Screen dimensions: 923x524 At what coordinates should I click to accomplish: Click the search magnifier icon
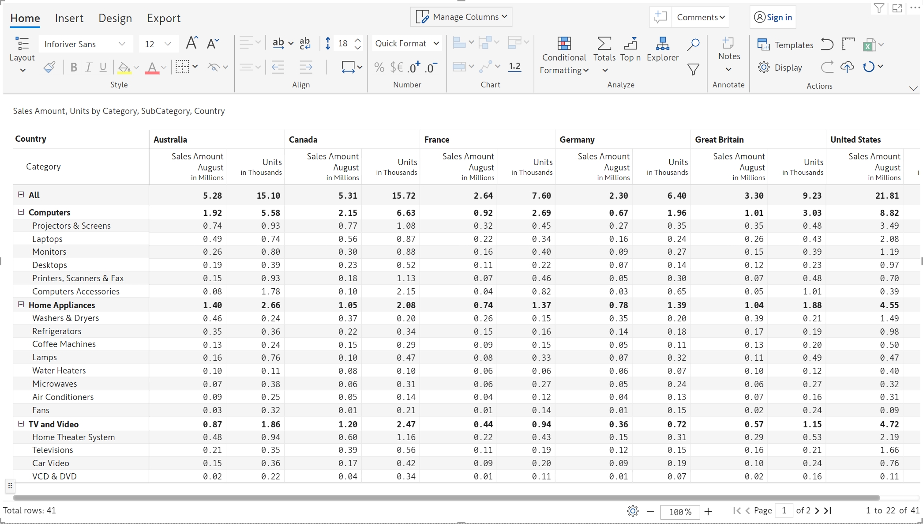click(693, 44)
